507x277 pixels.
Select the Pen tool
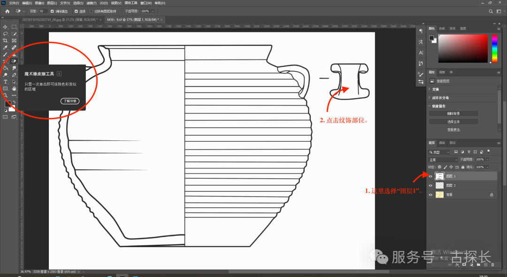[x=14, y=75]
